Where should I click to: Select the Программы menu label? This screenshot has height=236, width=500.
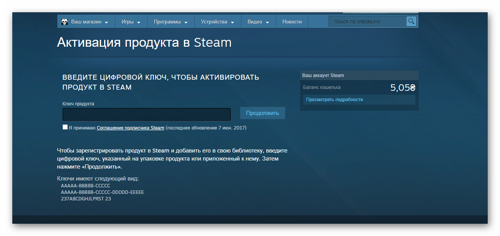click(x=167, y=22)
